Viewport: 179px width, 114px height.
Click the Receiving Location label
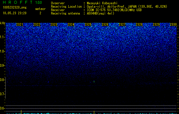click(x=66, y=7)
